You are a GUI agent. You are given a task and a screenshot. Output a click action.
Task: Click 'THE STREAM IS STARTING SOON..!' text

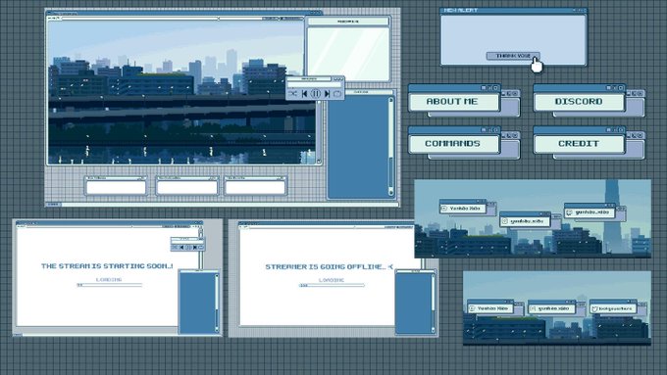tap(107, 266)
